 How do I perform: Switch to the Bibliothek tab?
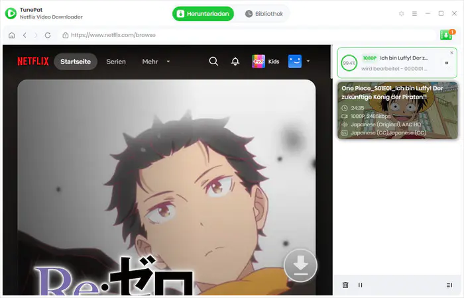(264, 14)
